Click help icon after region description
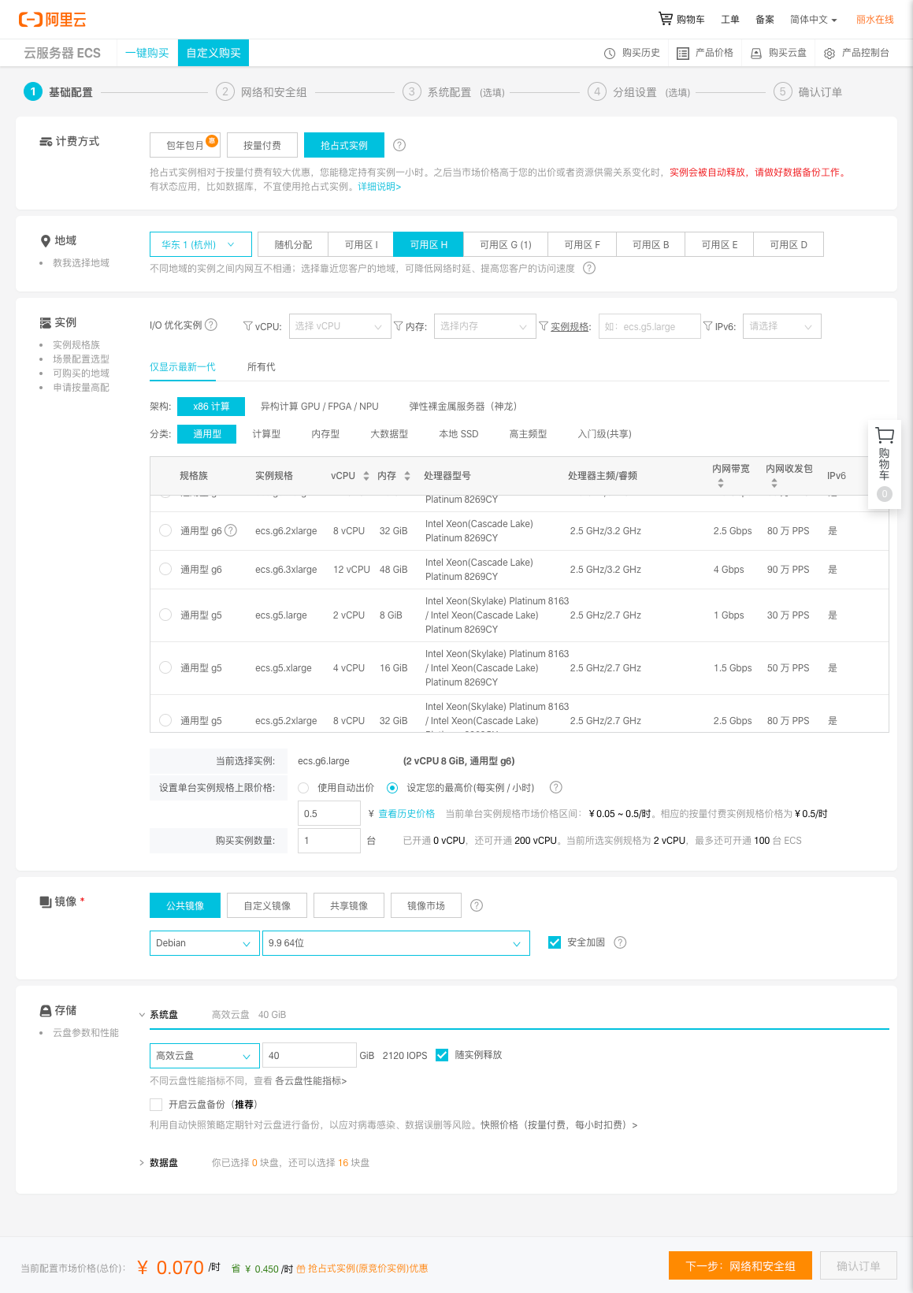This screenshot has width=913, height=1293. point(589,268)
